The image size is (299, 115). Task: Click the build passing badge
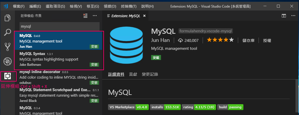pos(230,107)
